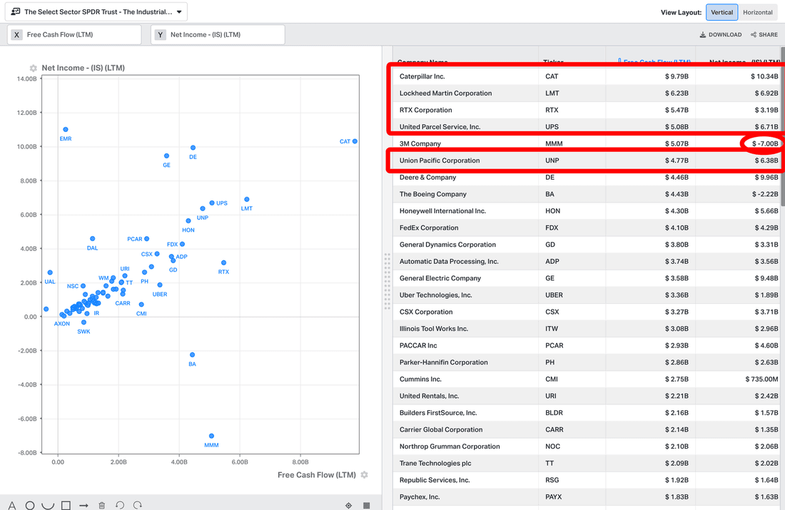Click Cummins net income $ 735.00M

coord(761,379)
